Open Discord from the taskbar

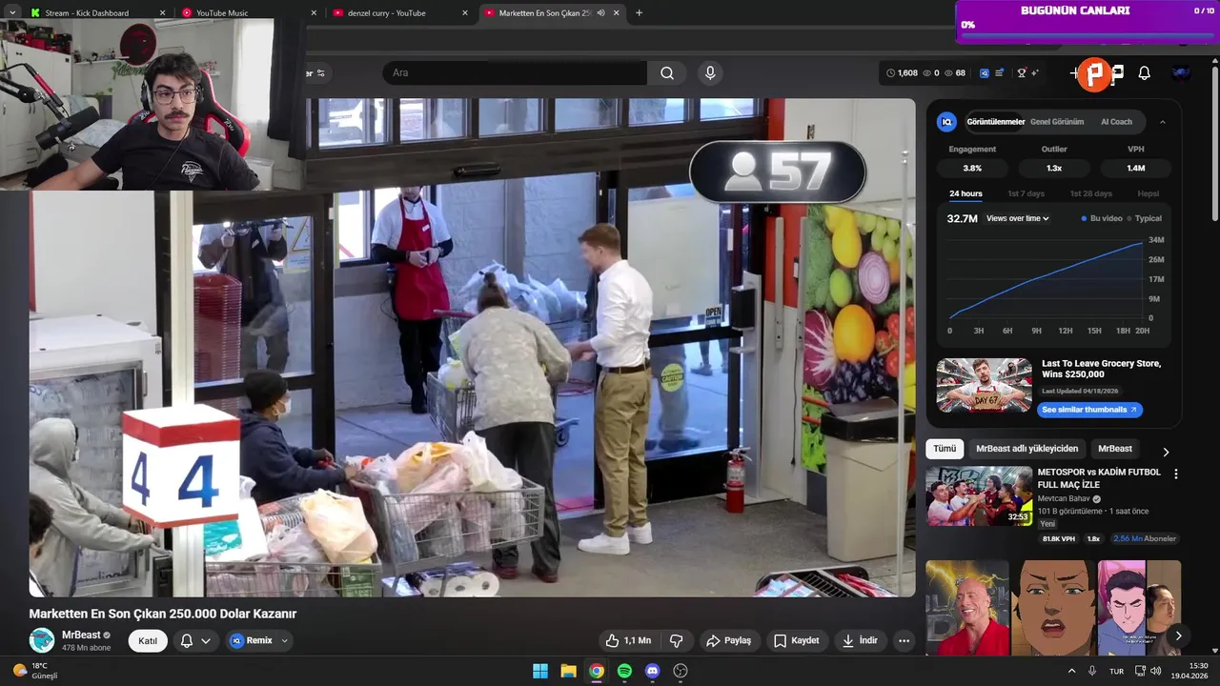point(652,671)
